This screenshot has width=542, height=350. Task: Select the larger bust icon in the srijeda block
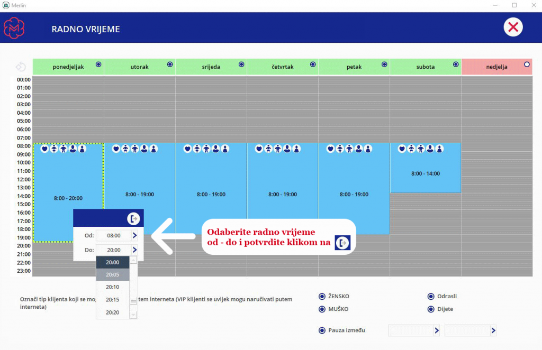pos(216,149)
